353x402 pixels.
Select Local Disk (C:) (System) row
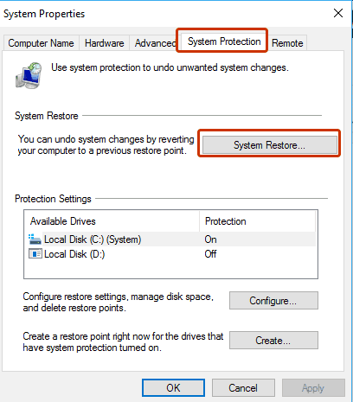point(171,239)
